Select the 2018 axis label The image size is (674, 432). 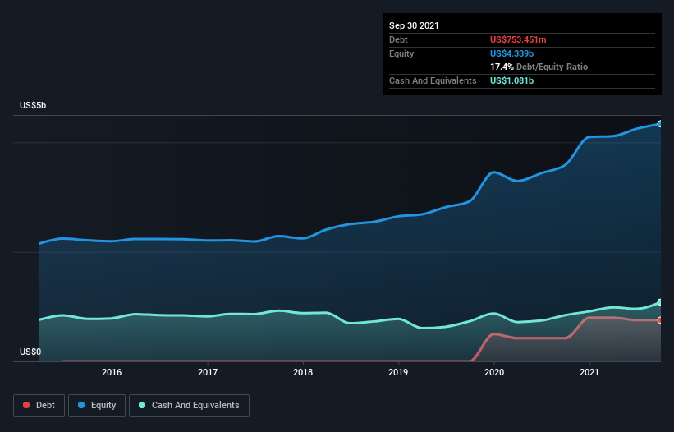tap(303, 372)
